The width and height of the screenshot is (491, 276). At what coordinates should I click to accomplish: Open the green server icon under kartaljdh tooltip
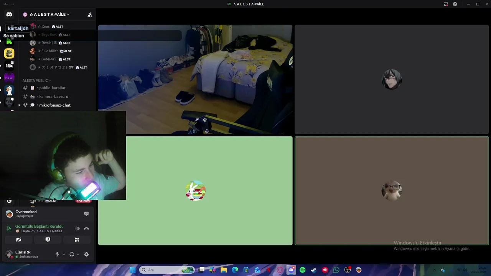pyautogui.click(x=9, y=41)
